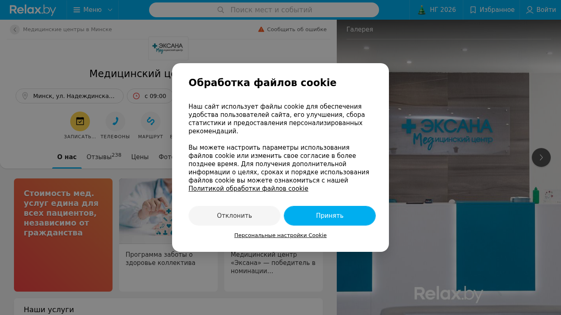Open Избранное bookmark icon
Screen dimensions: 561x315
pyautogui.click(x=473, y=10)
